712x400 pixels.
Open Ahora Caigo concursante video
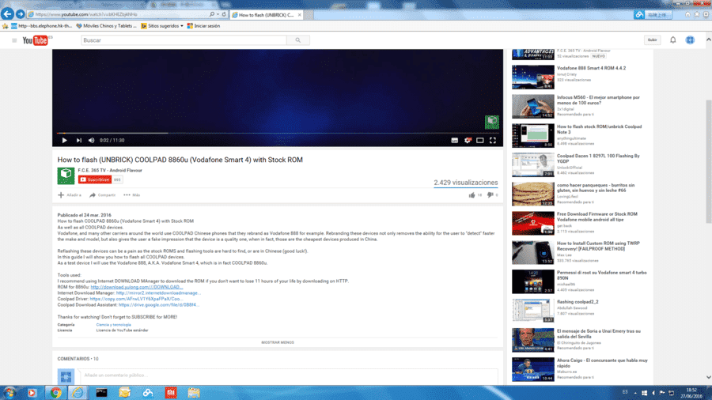(602, 363)
